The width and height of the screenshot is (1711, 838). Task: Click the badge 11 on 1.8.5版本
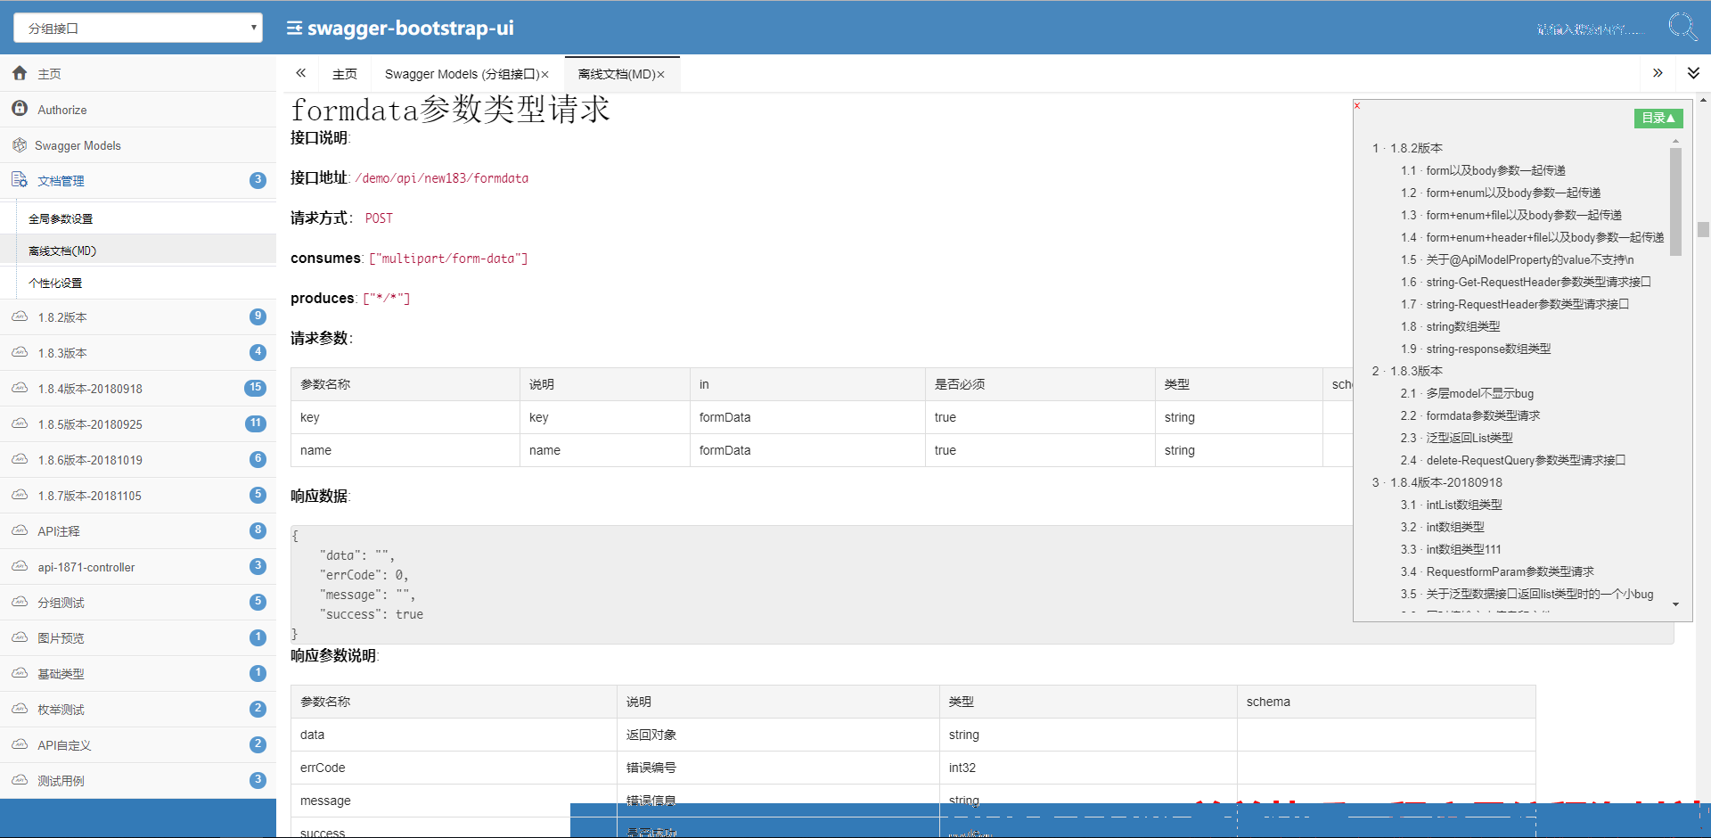[256, 423]
